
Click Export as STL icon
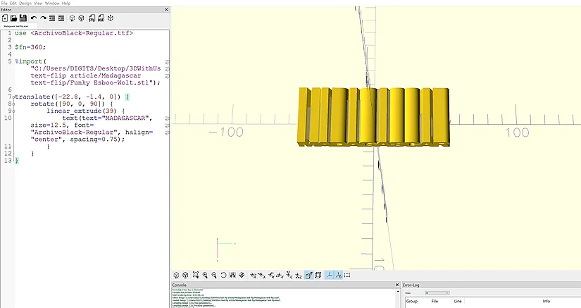[92, 18]
